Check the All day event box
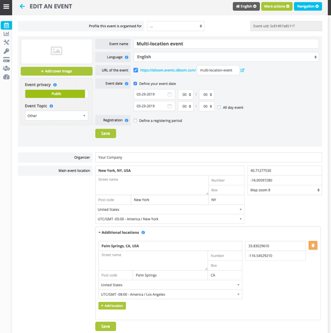The width and height of the screenshot is (331, 333). pyautogui.click(x=219, y=107)
